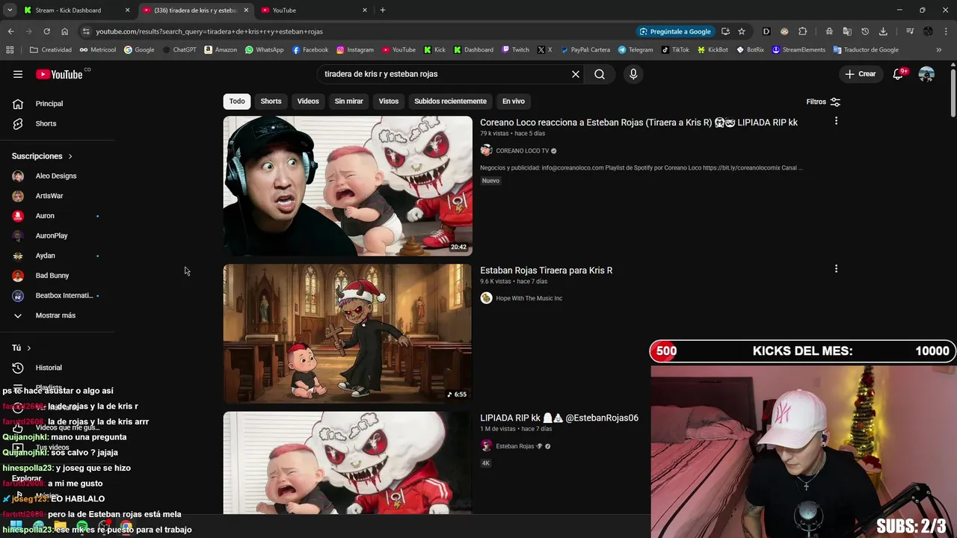Open options for Coreano Loco video
Image resolution: width=957 pixels, height=538 pixels.
click(x=836, y=120)
